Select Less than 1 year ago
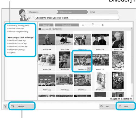This screenshot has width=136, height=118. [x=16, y=50]
